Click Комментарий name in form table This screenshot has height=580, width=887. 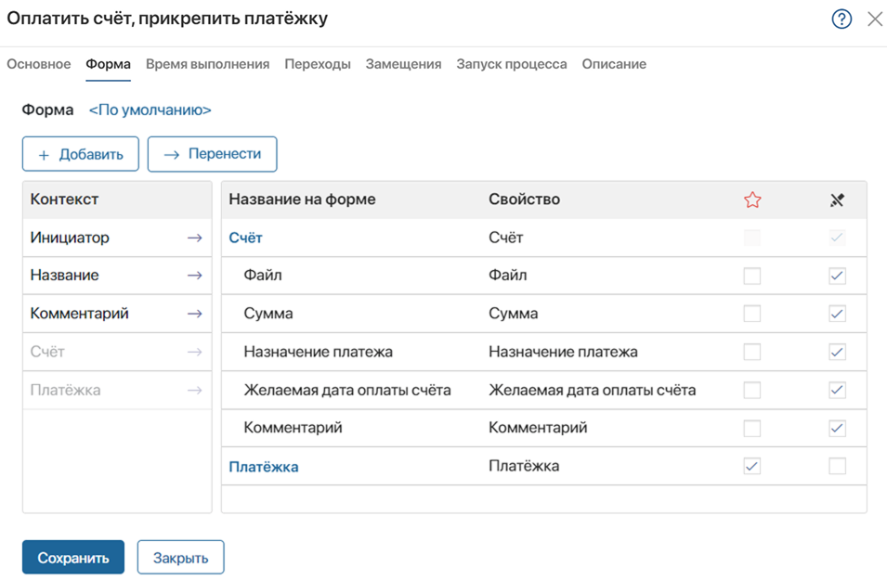click(x=293, y=428)
